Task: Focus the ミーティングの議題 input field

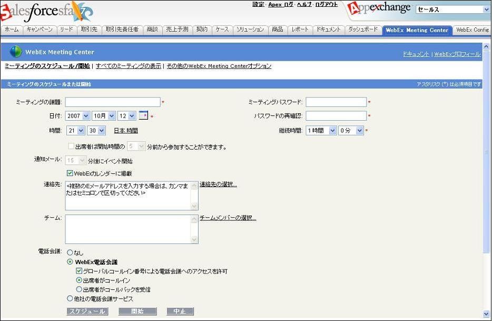Action: pyautogui.click(x=113, y=102)
